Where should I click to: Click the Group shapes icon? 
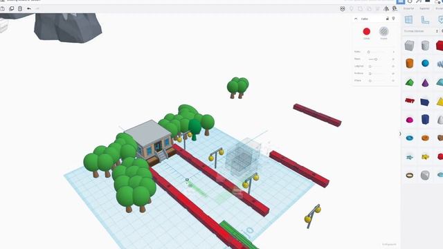click(360, 9)
